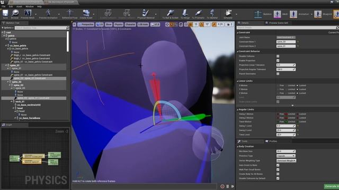Set Swing 1 Motion to Locked

[297, 114]
